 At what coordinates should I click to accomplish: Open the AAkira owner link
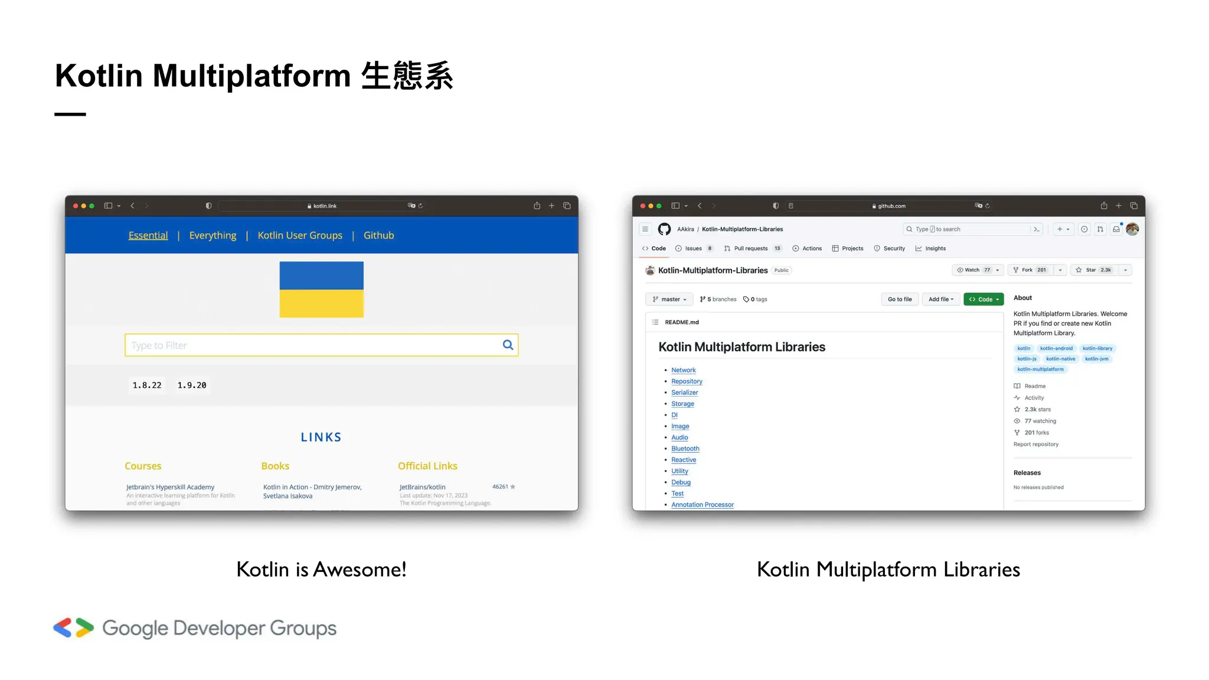click(685, 229)
